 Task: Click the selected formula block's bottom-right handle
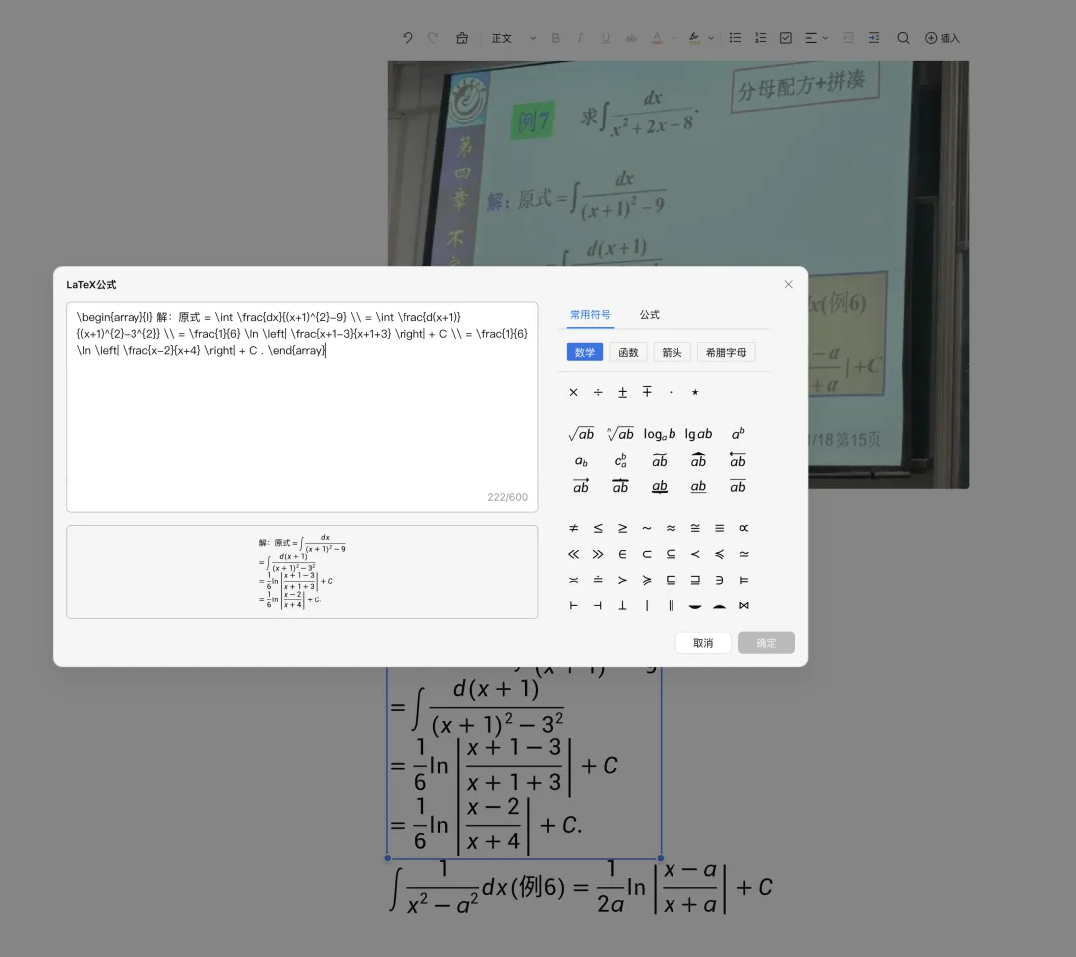pos(661,858)
